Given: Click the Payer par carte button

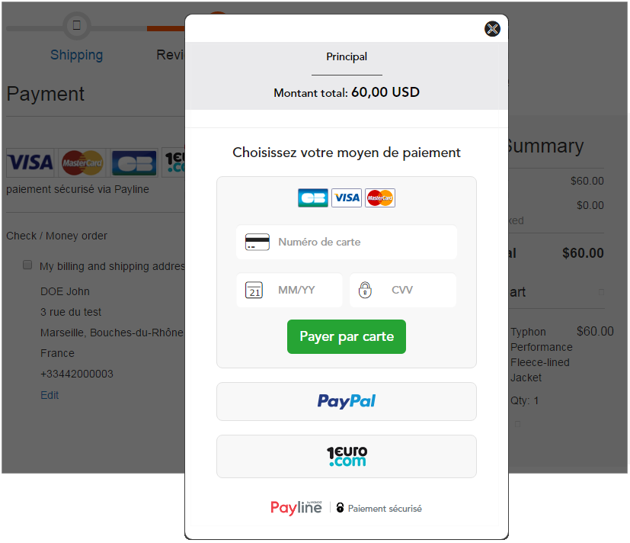Looking at the screenshot, I should pyautogui.click(x=347, y=336).
